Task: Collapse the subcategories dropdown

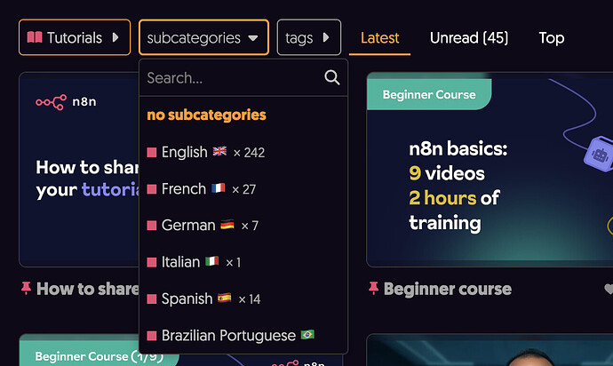Action: 203,37
